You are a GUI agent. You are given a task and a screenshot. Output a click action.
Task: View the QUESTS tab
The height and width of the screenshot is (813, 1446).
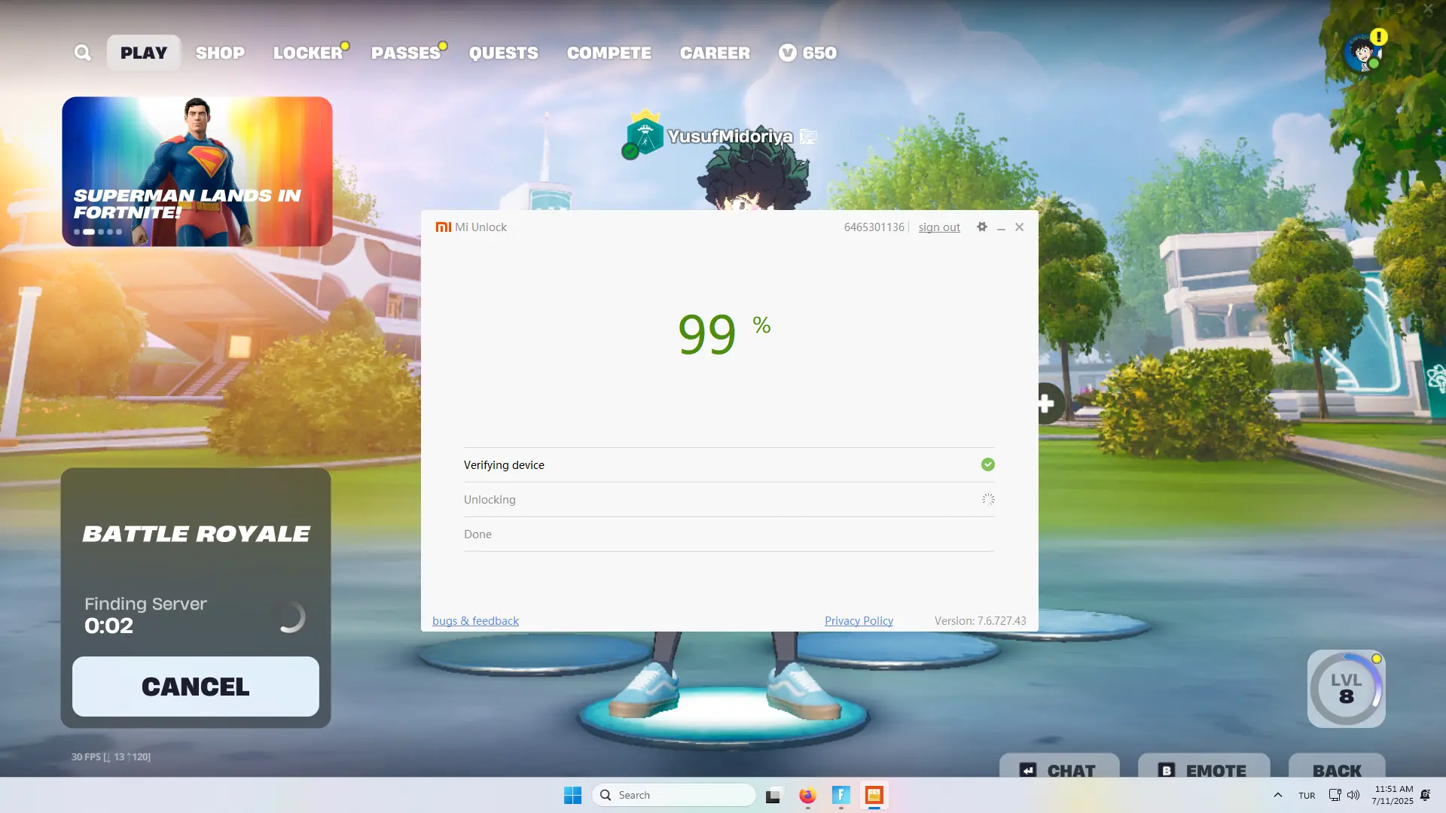pos(504,53)
